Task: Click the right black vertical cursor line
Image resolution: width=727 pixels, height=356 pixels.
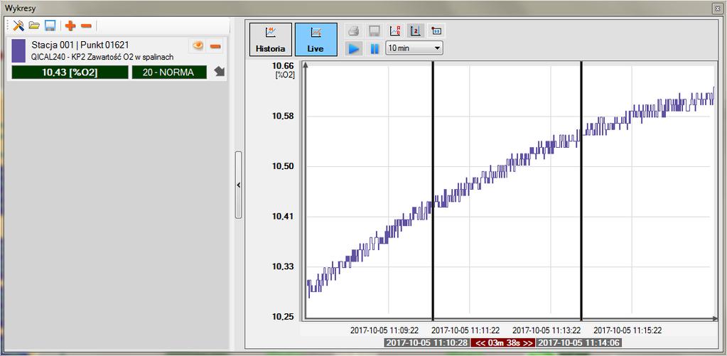Action: coord(581,191)
